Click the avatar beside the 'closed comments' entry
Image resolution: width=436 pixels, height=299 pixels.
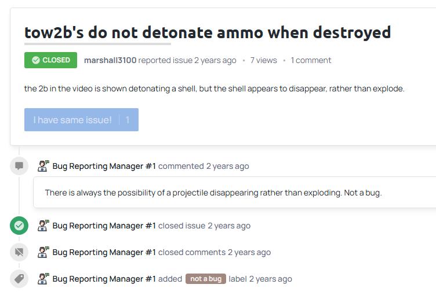pyautogui.click(x=43, y=252)
